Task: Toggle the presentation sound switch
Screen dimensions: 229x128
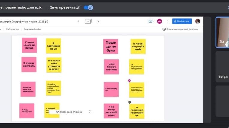Action: [x=88, y=7]
